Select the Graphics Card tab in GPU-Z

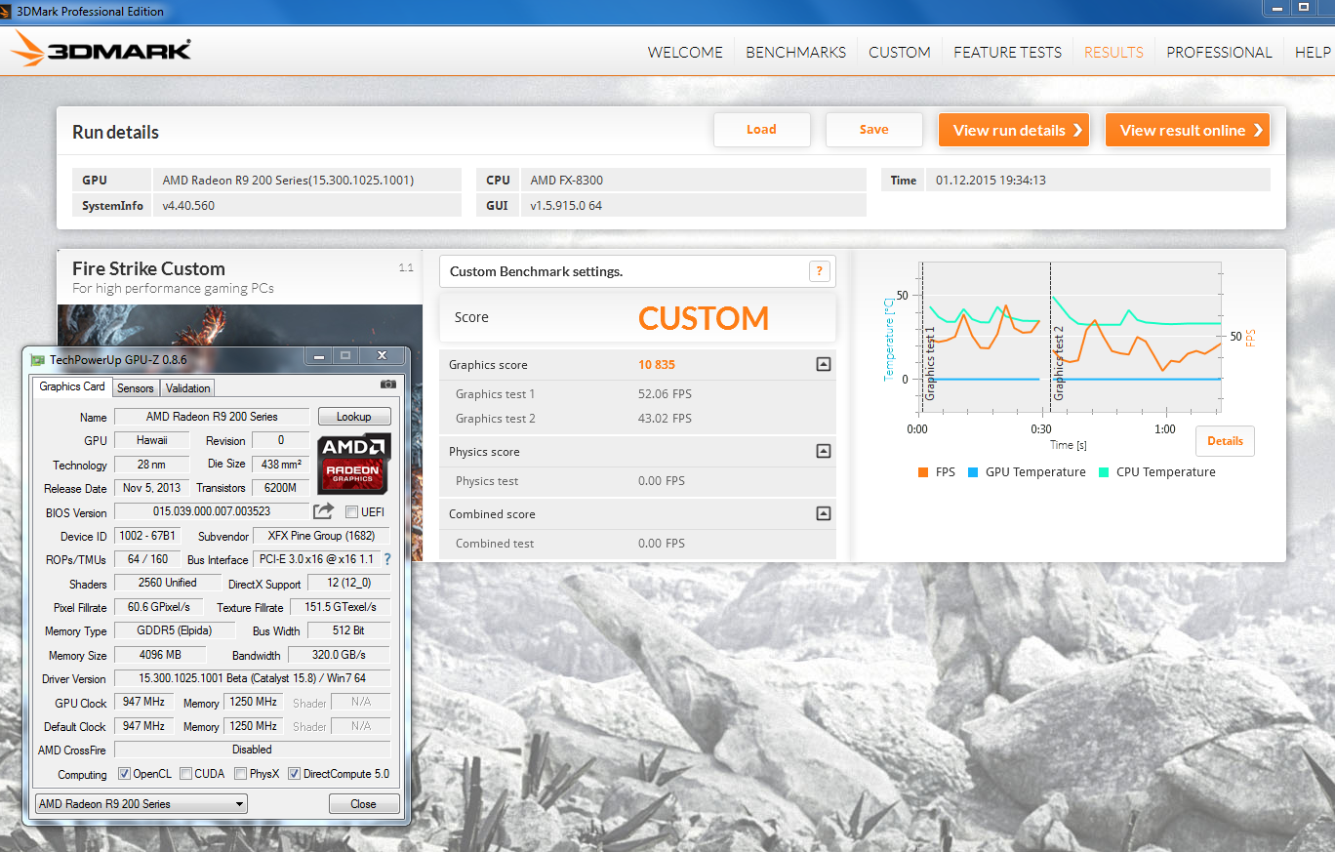pos(72,386)
